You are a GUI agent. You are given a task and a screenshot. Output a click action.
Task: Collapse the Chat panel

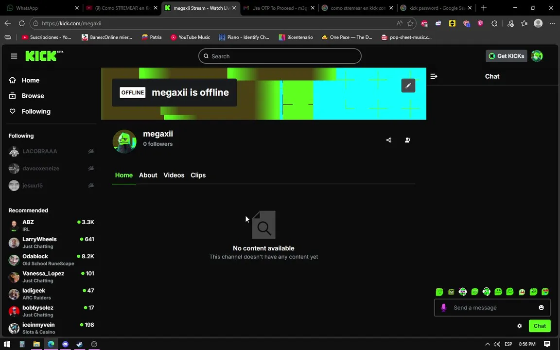(x=434, y=76)
